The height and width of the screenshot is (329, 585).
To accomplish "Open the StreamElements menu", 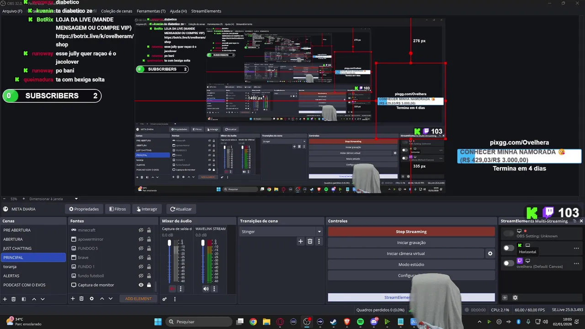I will click(206, 11).
